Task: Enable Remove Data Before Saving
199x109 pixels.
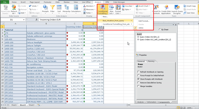Action: (138, 83)
